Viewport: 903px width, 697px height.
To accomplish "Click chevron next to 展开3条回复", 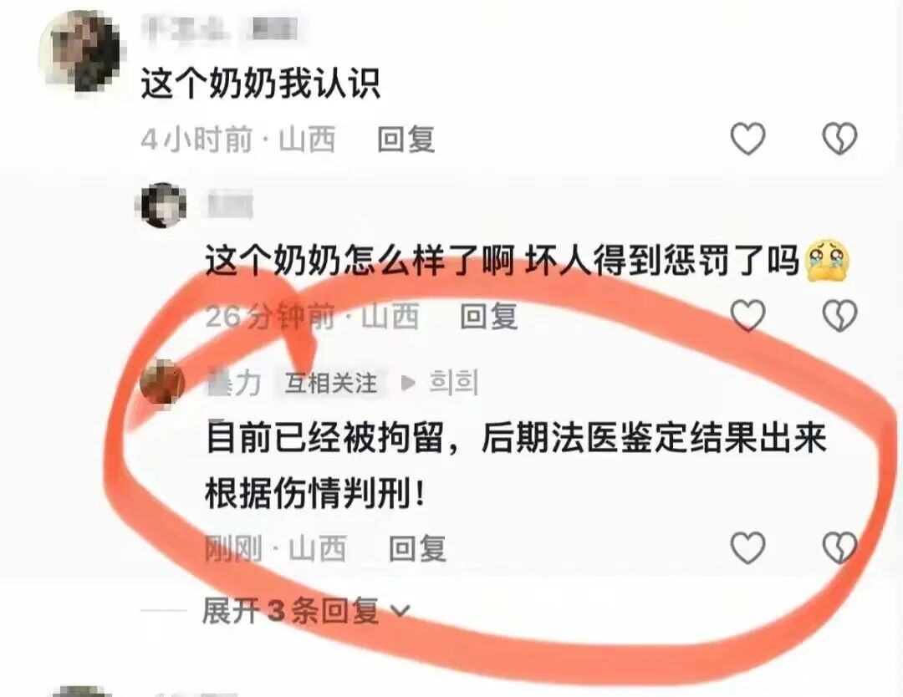I will 400,611.
